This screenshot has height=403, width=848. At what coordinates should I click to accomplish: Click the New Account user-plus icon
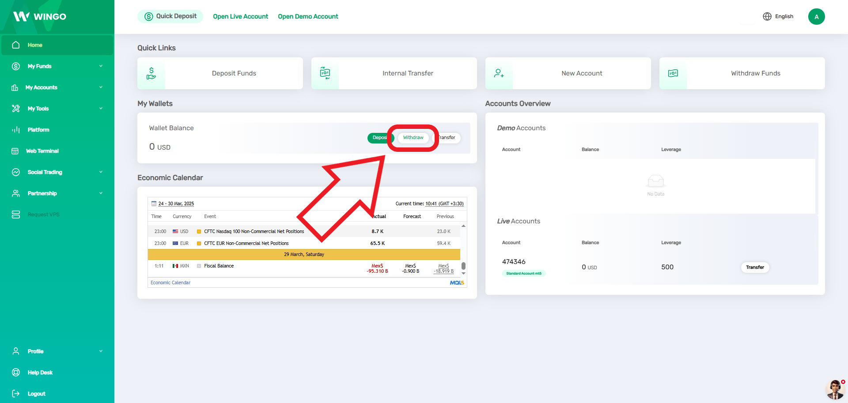click(499, 73)
